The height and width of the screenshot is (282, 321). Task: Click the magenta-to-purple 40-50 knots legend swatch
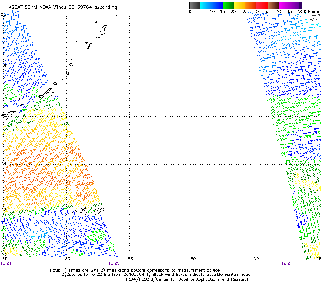[290, 5]
